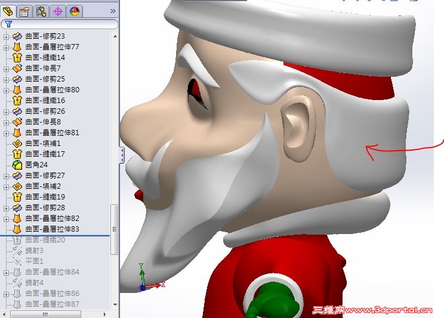This screenshot has height=318, width=444.
Task: Open the FeatureManager design tree tab
Action: (x=8, y=11)
